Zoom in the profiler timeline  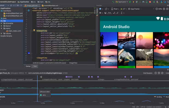(159, 73)
